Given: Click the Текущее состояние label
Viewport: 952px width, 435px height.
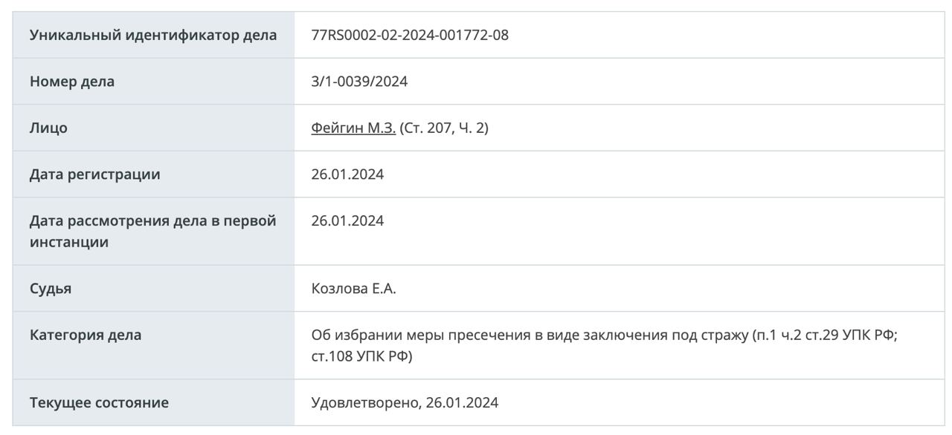Looking at the screenshot, I should 99,403.
